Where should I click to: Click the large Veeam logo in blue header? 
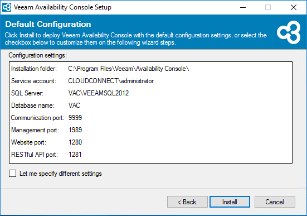289,32
